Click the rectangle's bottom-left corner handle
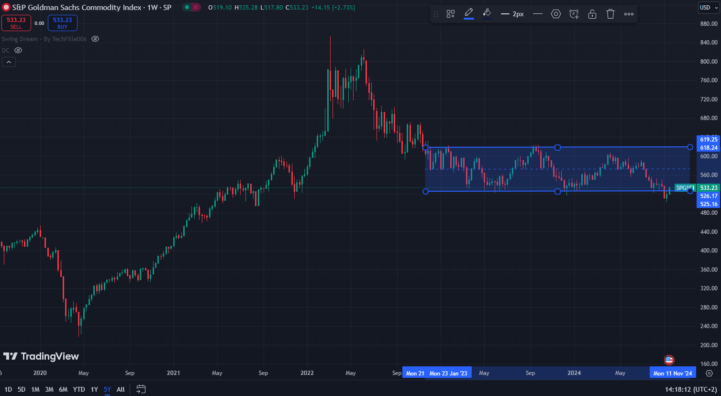Screen dimensions: 721x396 coord(426,191)
